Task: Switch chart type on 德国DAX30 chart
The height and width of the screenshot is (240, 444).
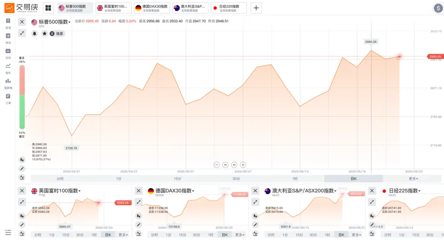Action: click(139, 216)
